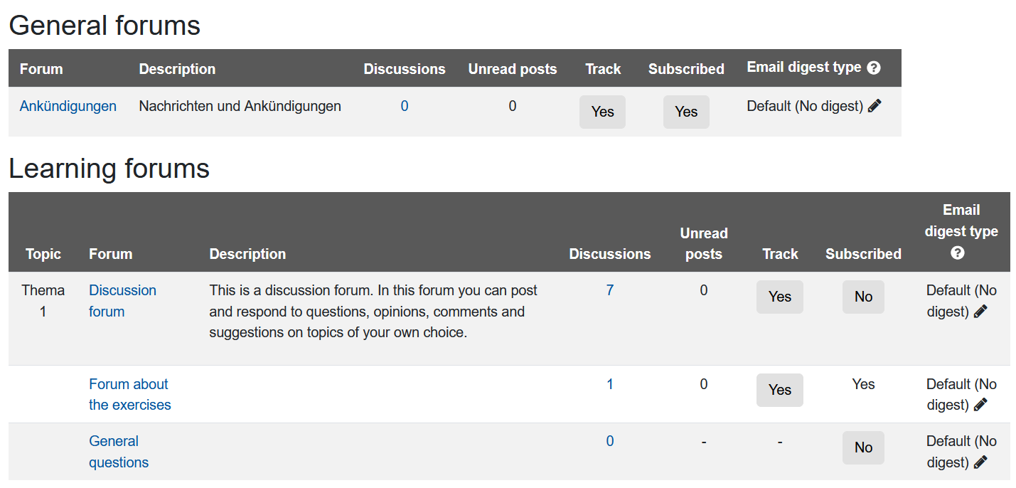Toggle tracking for Forum about the exercises

tap(779, 390)
